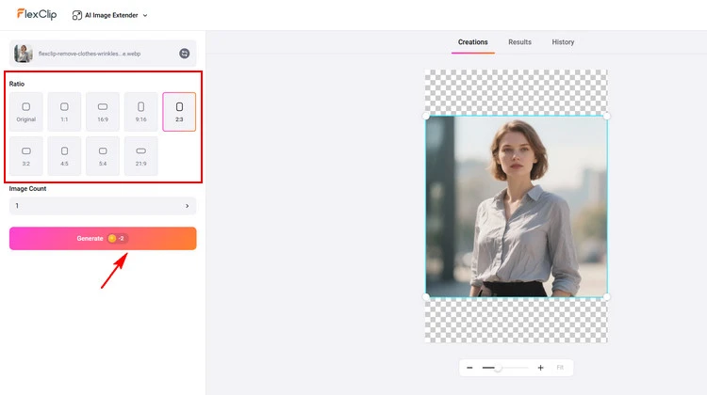The image size is (707, 395).
Task: Click the coin credit icon on Generate
Action: 112,239
